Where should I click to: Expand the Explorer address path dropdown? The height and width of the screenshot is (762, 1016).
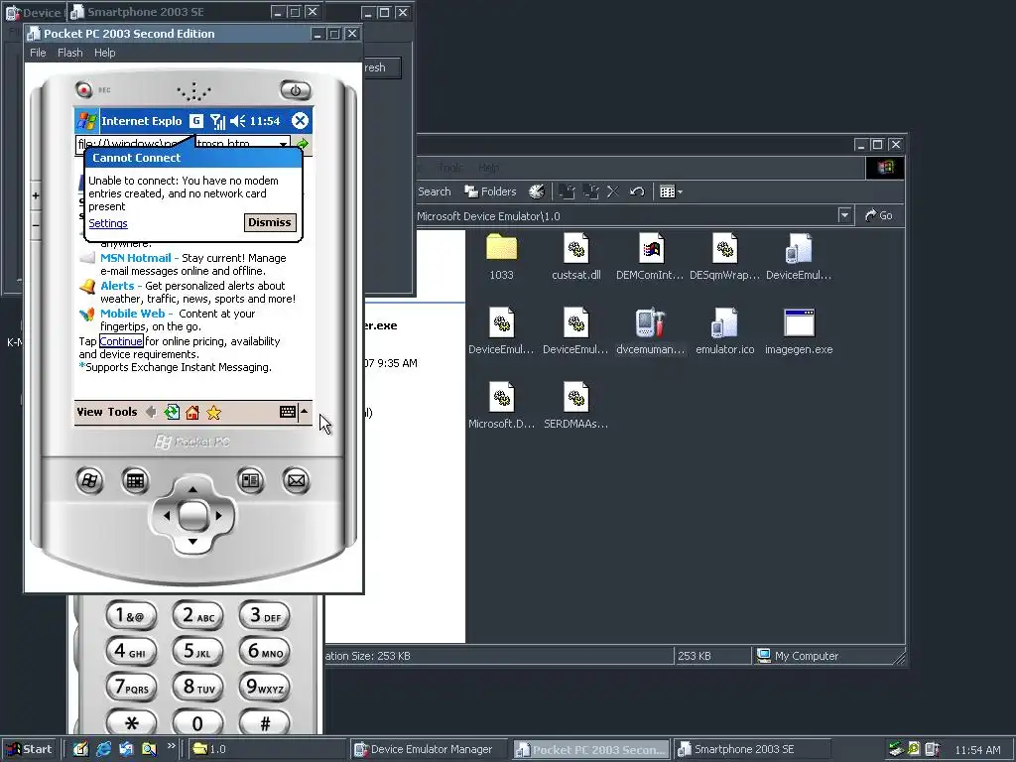844,215
